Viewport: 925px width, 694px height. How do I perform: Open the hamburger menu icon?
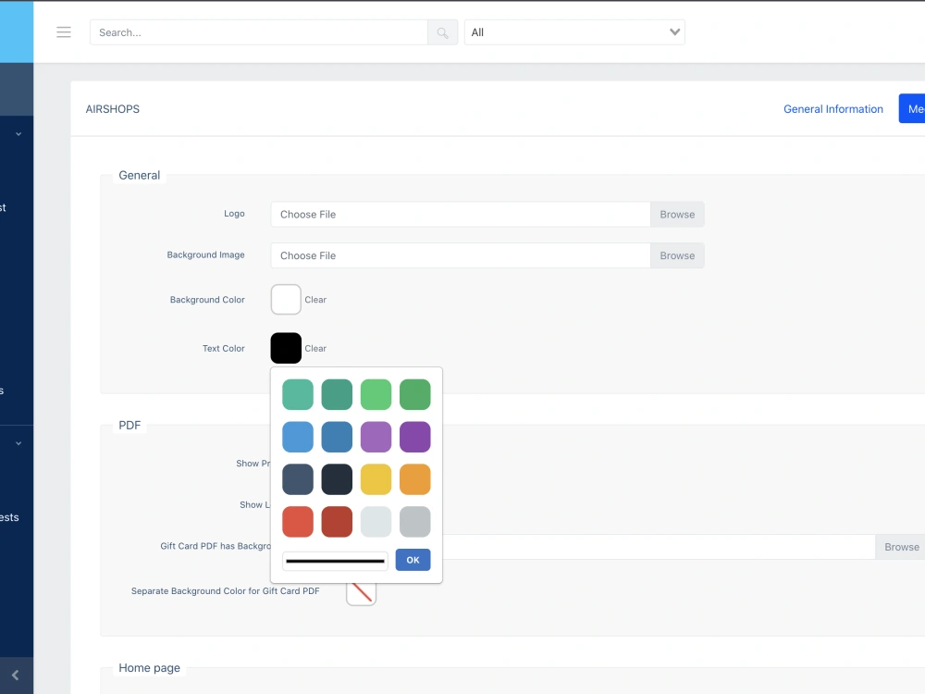64,32
